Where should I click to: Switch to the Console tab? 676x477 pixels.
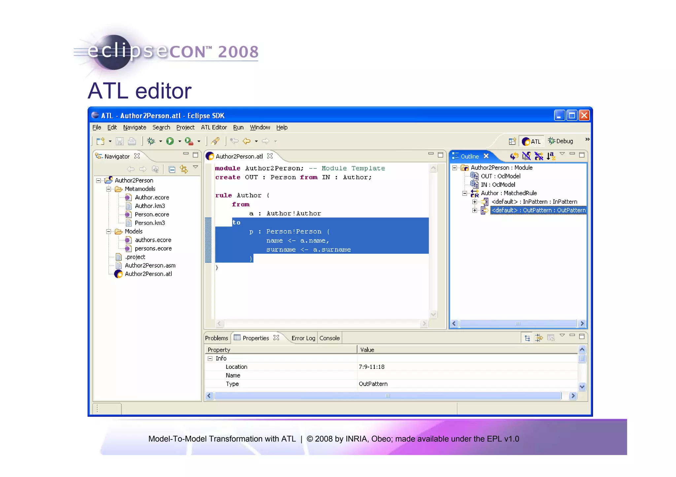pos(329,338)
